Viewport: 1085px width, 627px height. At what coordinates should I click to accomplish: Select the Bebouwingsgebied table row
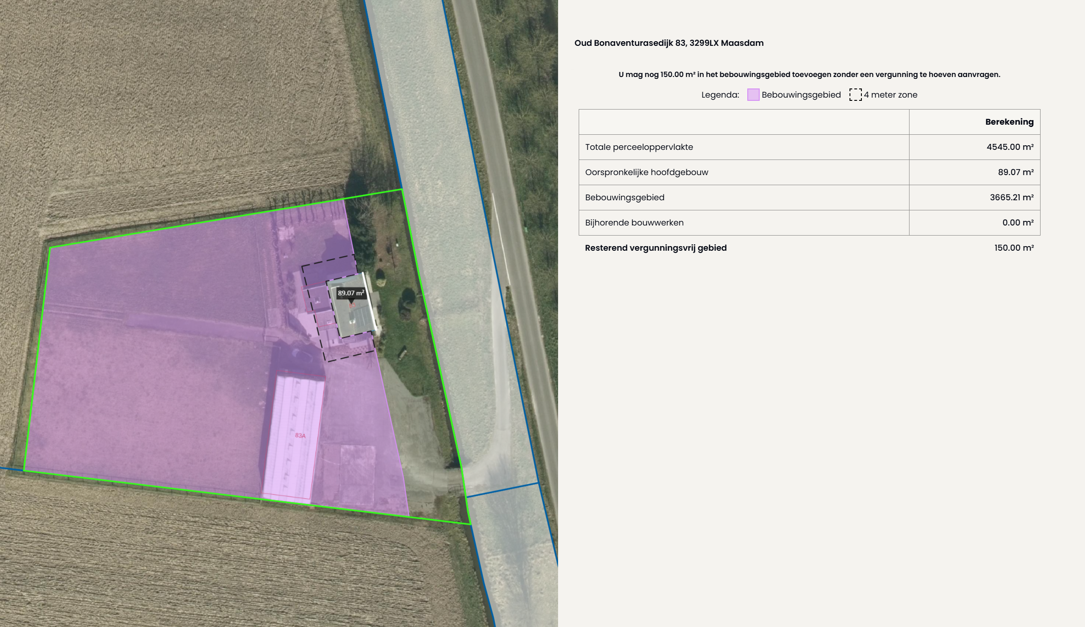click(x=625, y=198)
